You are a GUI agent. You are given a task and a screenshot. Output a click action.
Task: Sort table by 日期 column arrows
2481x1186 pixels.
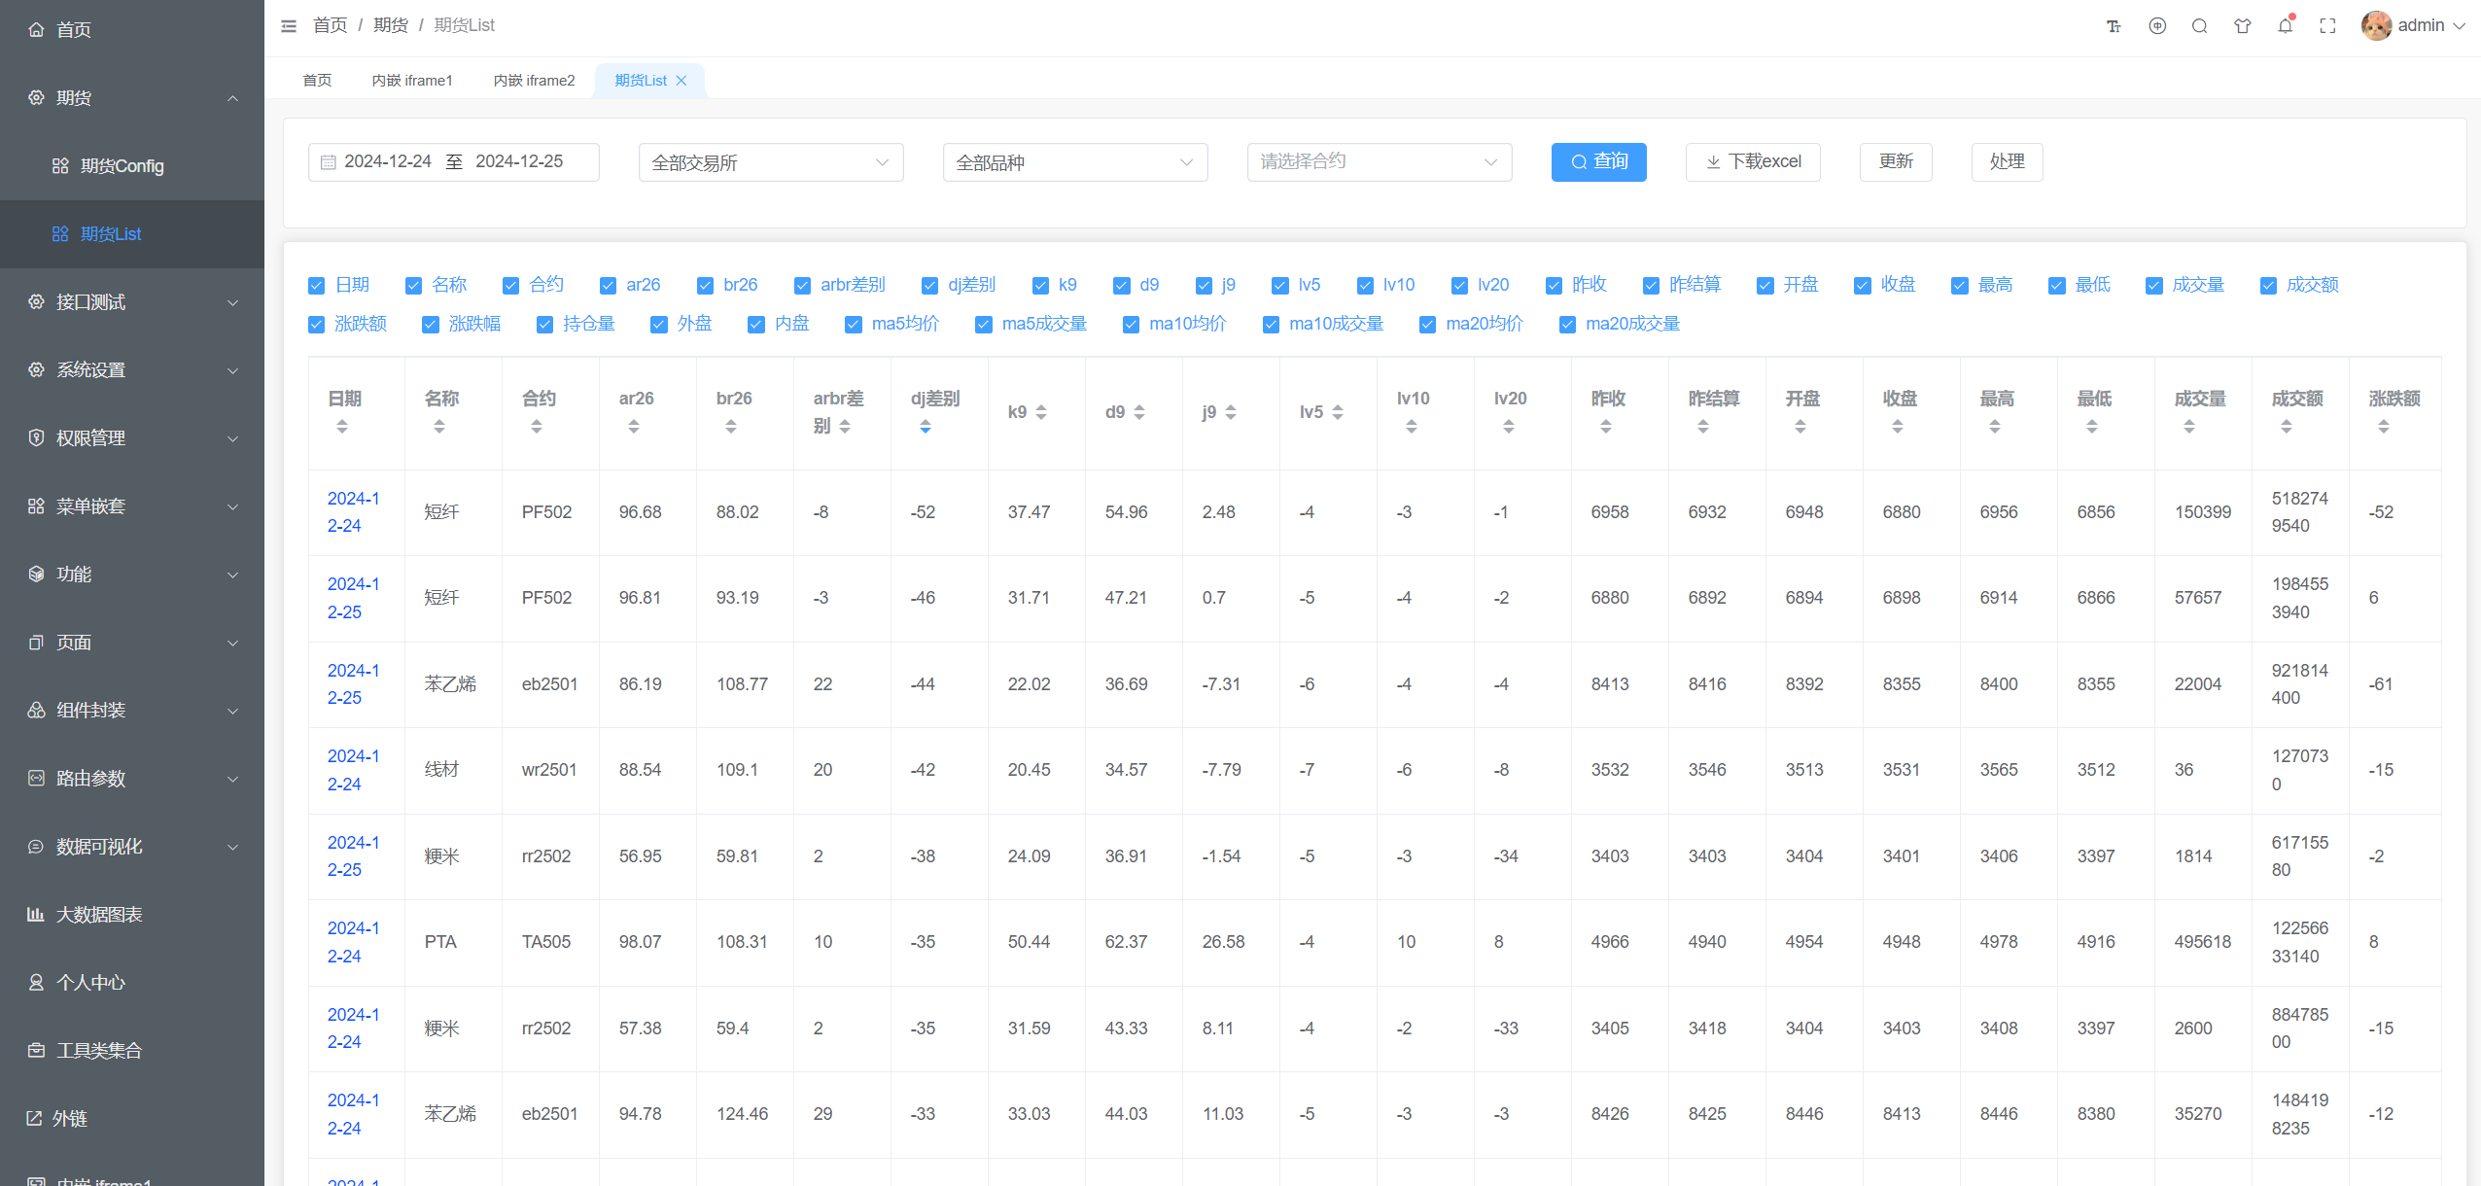pos(342,426)
